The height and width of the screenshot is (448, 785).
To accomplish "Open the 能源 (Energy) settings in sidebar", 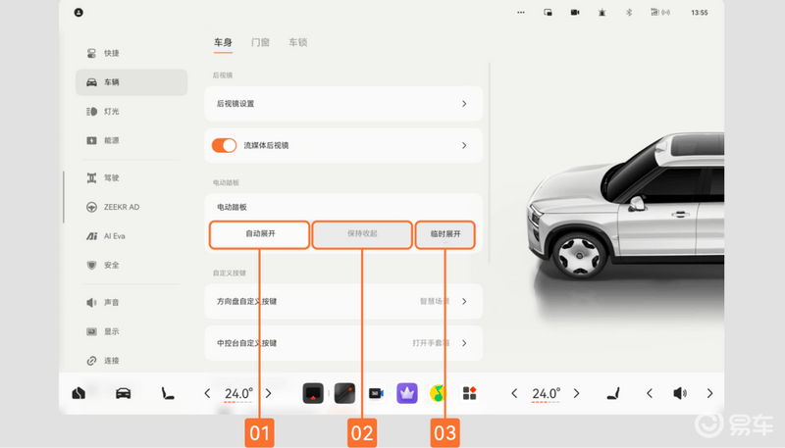I will pyautogui.click(x=111, y=141).
